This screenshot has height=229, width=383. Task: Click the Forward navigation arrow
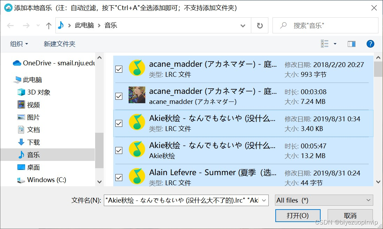pyautogui.click(x=26, y=25)
